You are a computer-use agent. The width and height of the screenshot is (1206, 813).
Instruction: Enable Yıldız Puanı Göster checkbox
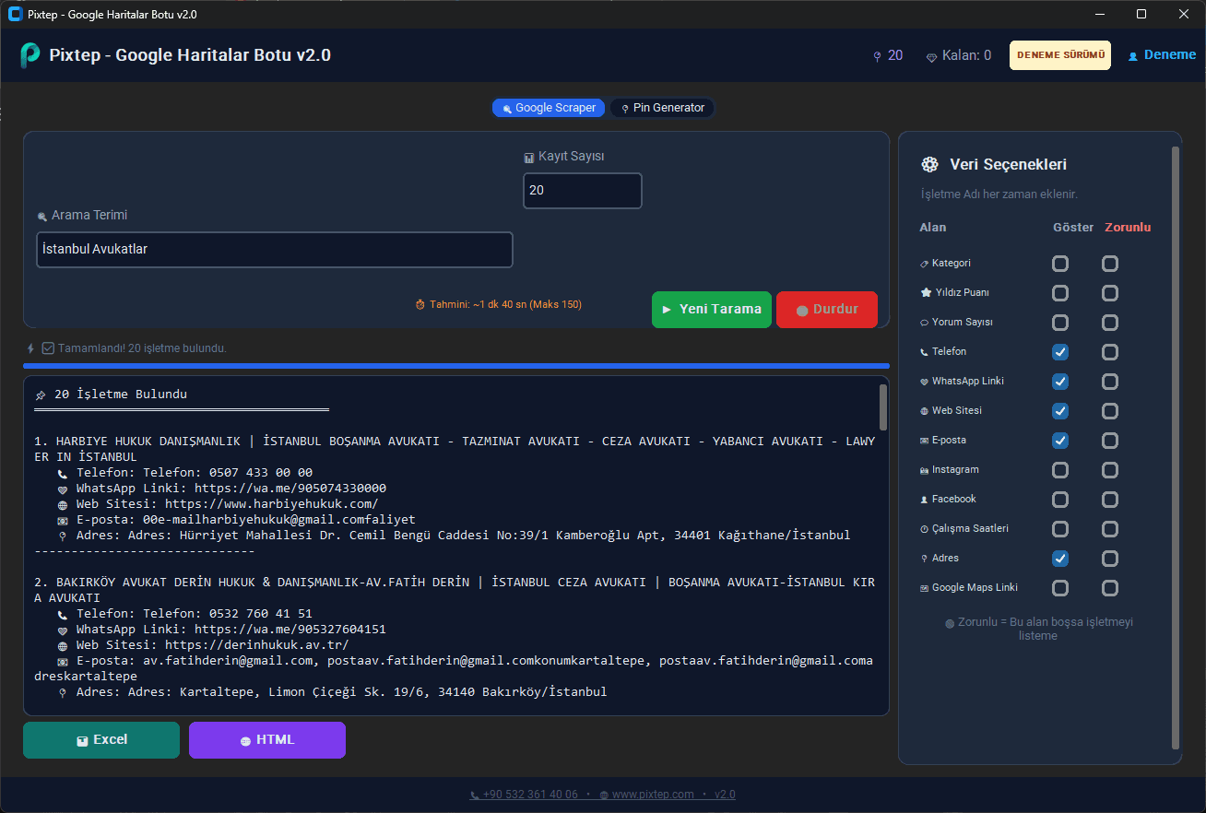(1060, 293)
